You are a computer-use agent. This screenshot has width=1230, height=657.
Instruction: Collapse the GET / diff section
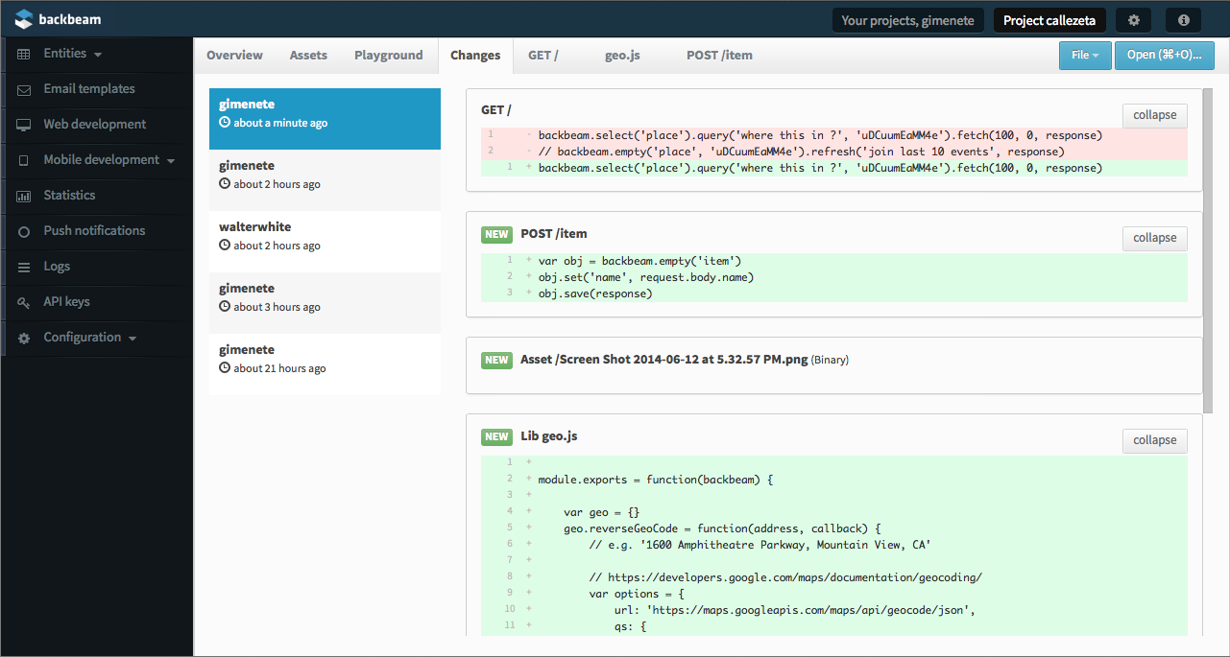click(1155, 115)
